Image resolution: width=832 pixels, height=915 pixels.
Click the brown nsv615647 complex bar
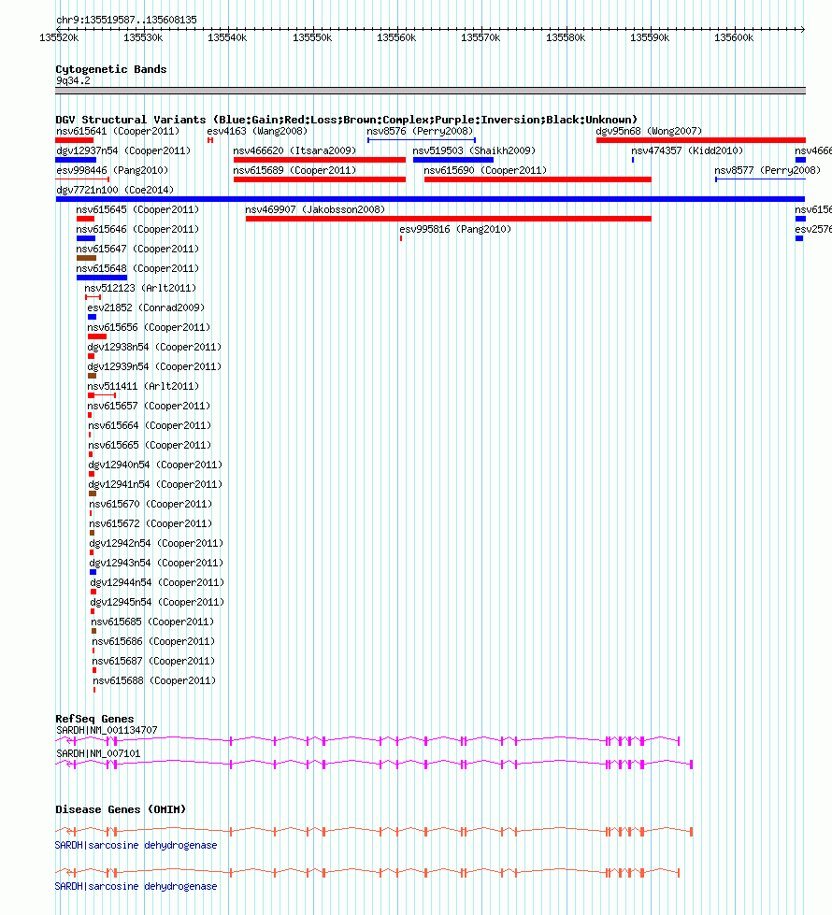click(86, 258)
